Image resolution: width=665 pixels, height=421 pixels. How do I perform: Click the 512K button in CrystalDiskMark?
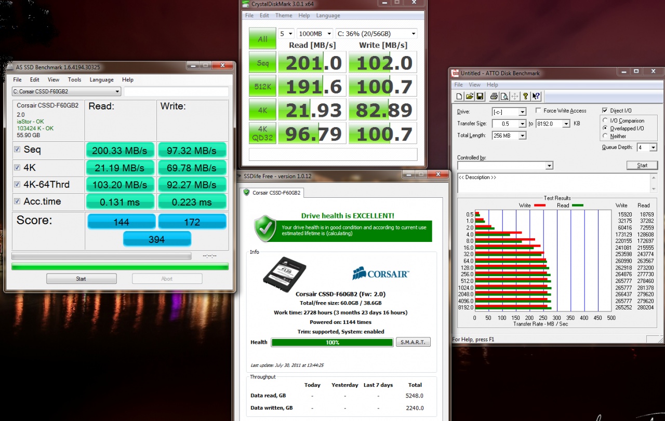click(262, 86)
